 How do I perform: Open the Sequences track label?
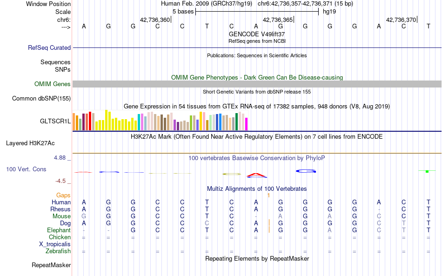[x=55, y=62]
